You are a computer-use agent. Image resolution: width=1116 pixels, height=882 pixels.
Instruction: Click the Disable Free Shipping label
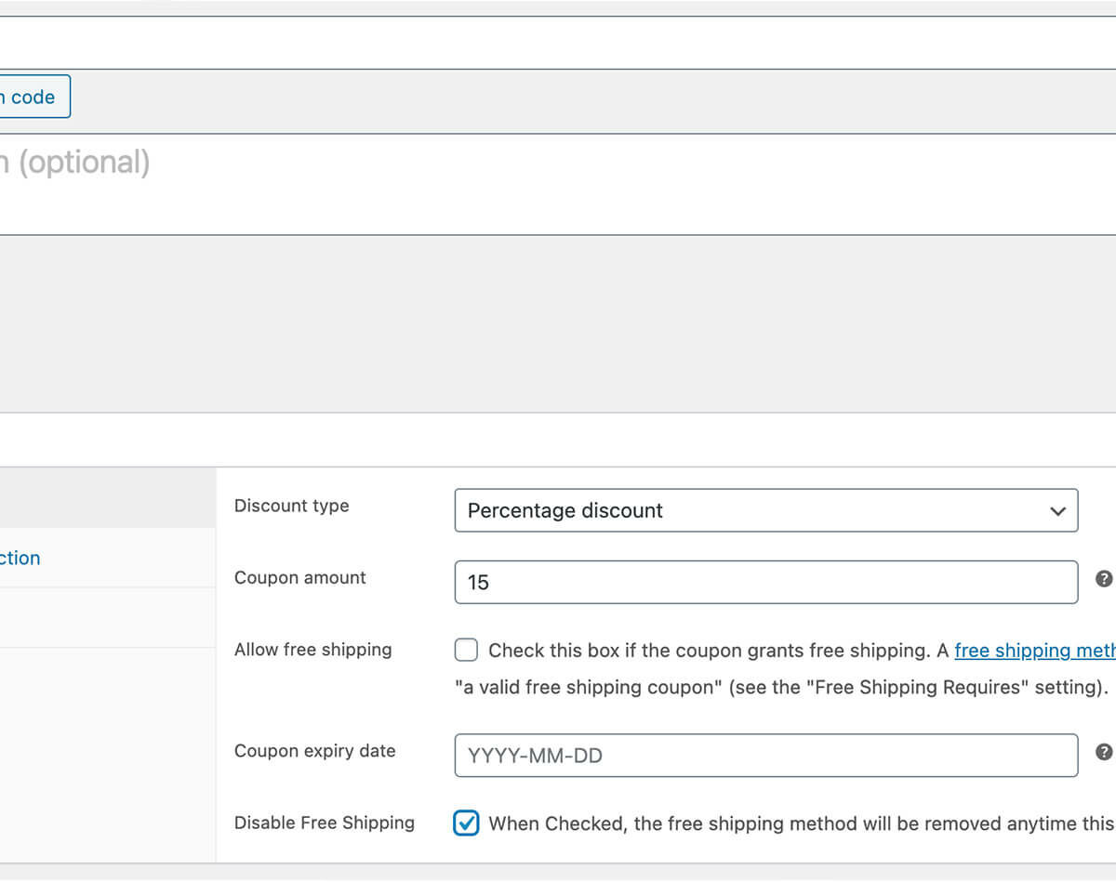pyautogui.click(x=324, y=823)
